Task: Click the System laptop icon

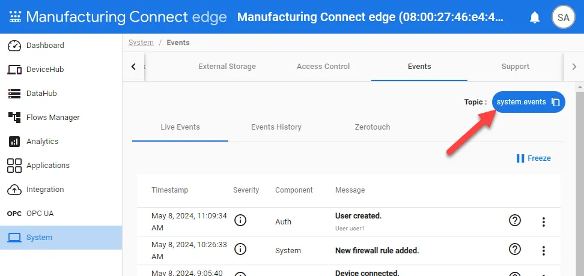Action: tap(14, 238)
